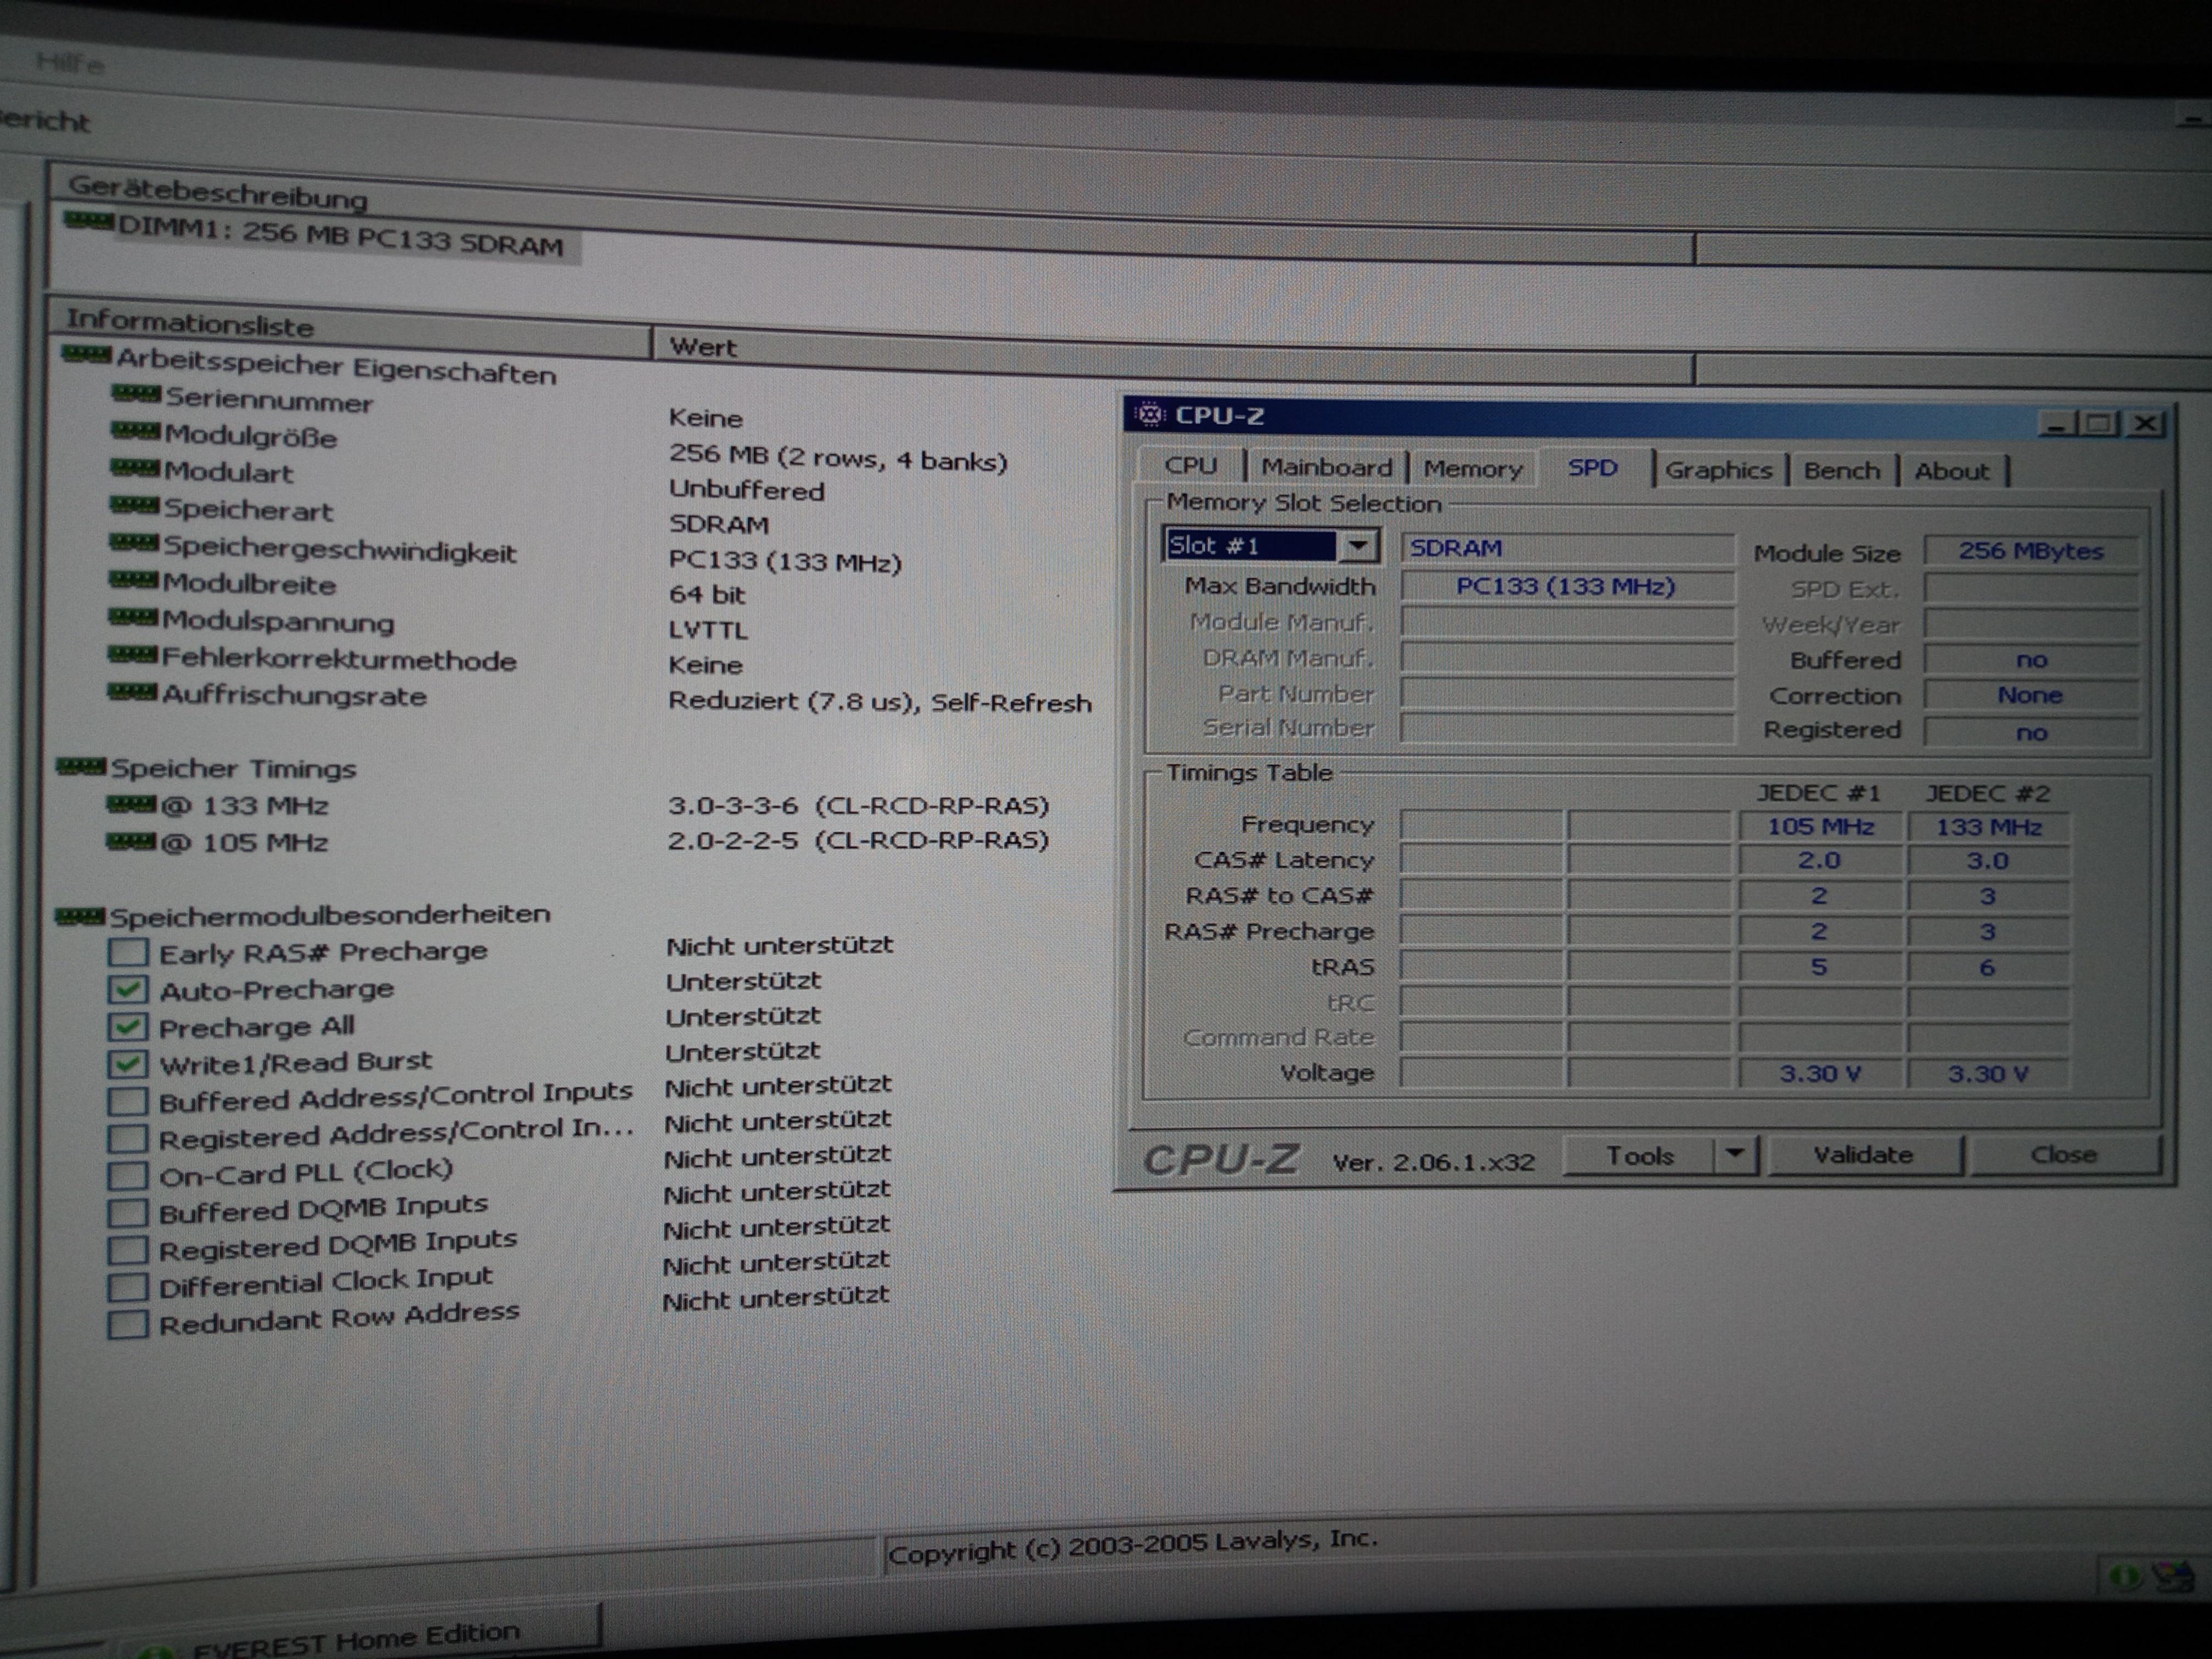Switch to the Mainboard tab

click(1326, 467)
